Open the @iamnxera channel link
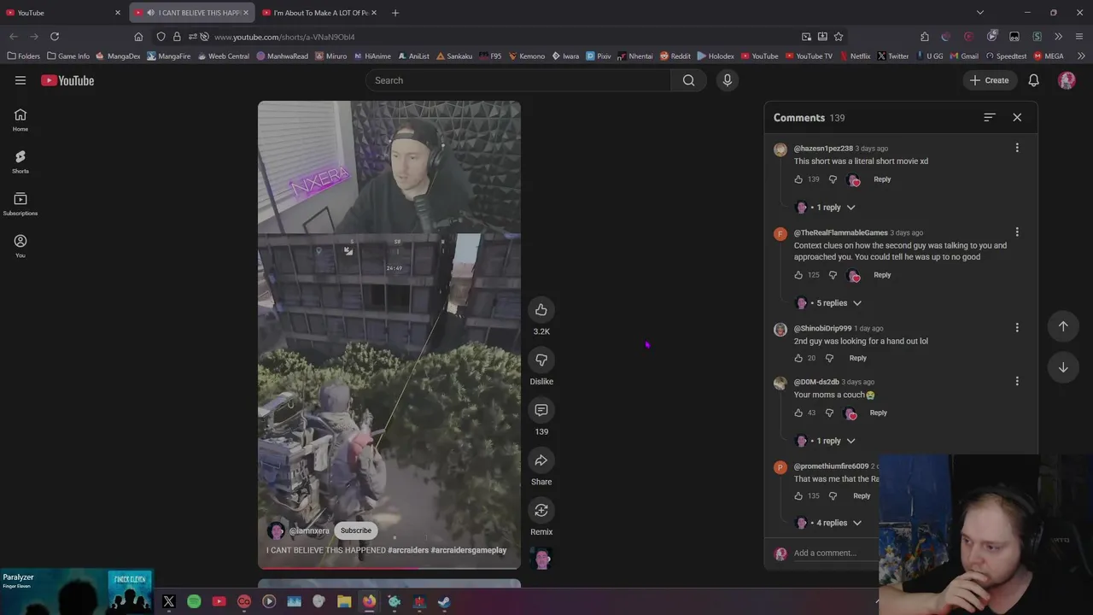This screenshot has height=615, width=1093. point(309,530)
